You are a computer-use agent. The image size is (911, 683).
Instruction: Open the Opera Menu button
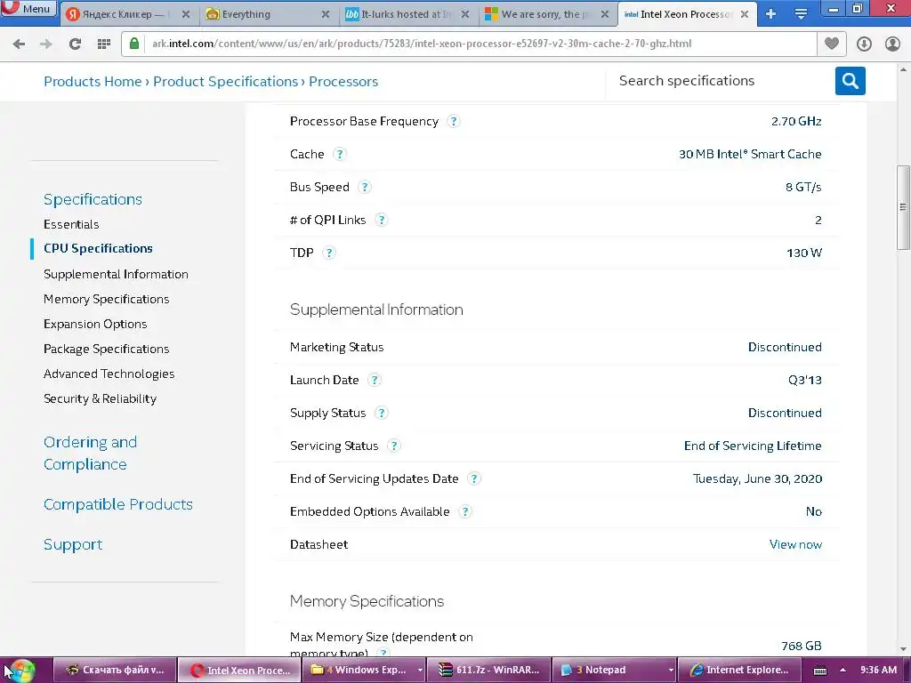pos(29,9)
